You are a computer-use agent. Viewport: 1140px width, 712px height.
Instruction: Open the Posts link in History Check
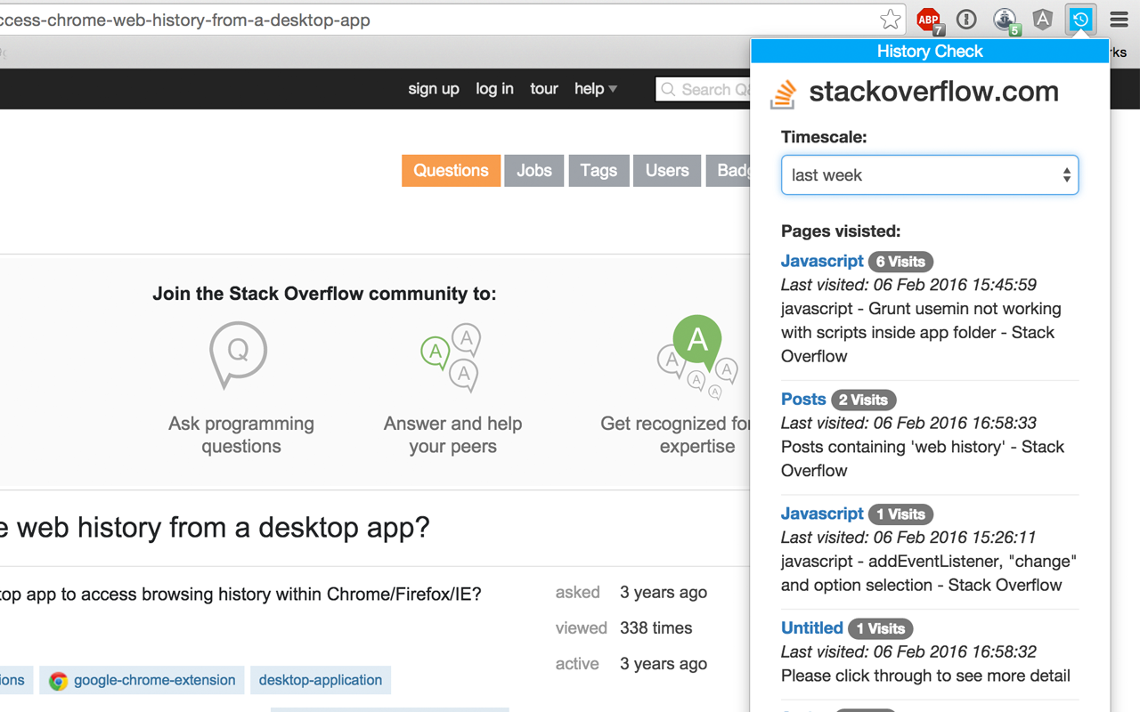tap(803, 400)
